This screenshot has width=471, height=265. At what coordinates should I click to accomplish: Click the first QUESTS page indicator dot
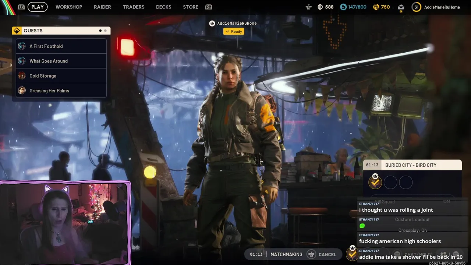click(x=100, y=31)
